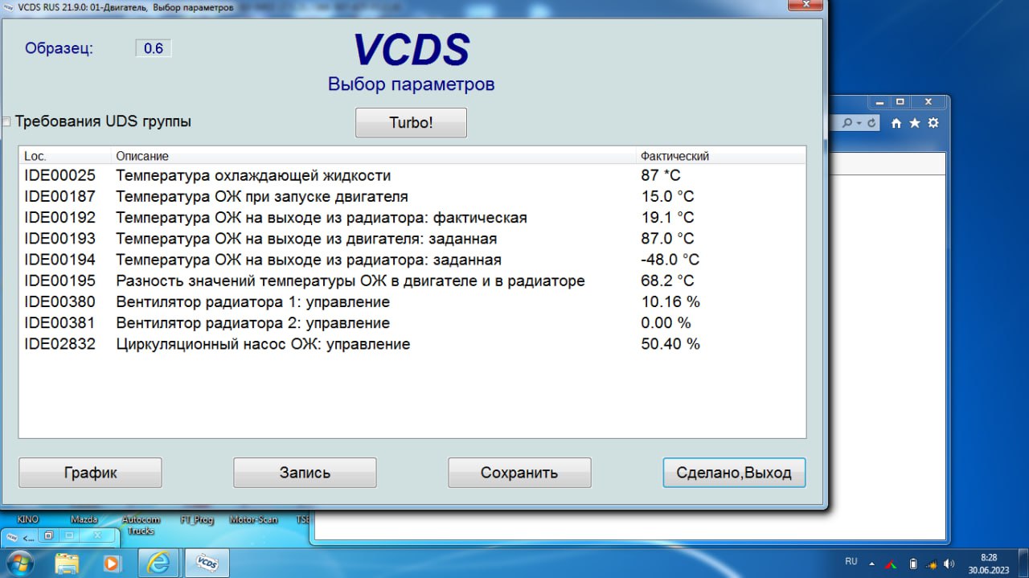1029x578 pixels.
Task: Open the home page in Internet Explorer
Action: coord(896,123)
